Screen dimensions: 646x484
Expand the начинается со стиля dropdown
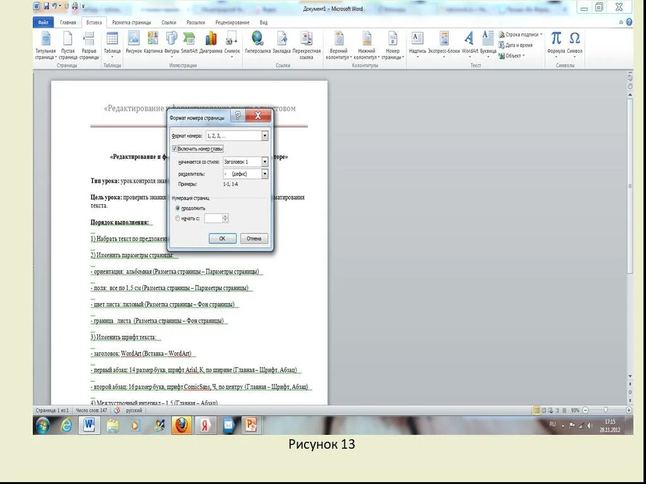tap(265, 162)
